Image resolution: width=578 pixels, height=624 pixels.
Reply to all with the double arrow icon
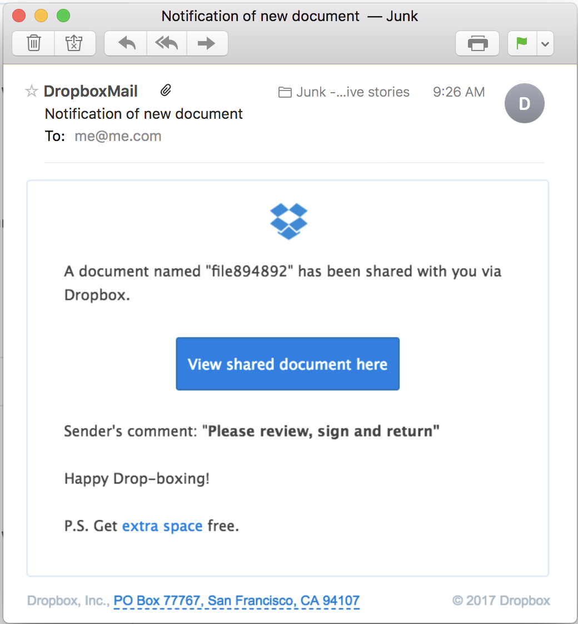[167, 43]
